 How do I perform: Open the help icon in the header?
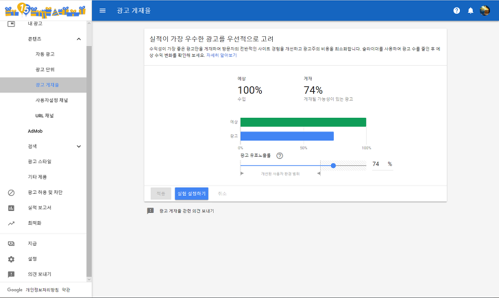(457, 10)
